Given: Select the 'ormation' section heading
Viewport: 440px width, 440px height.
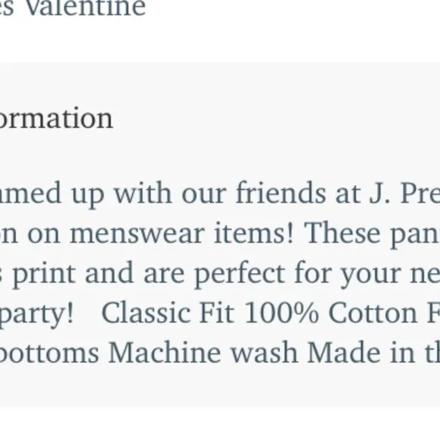Looking at the screenshot, I should pos(56,118).
